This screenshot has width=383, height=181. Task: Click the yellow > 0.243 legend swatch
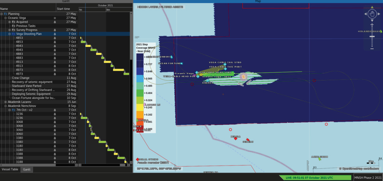pyautogui.click(x=140, y=107)
